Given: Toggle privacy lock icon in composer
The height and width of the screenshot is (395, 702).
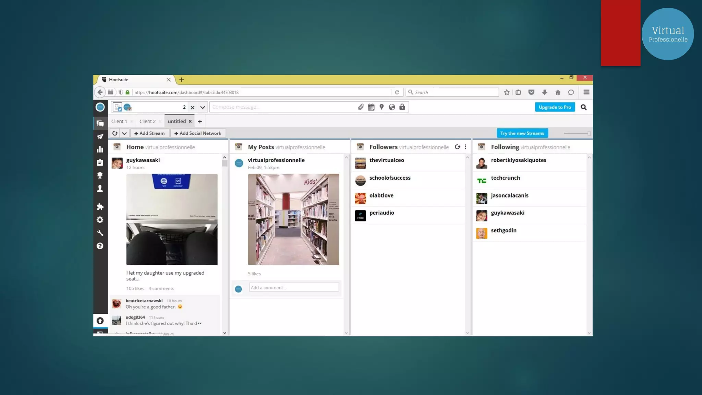Looking at the screenshot, I should (x=402, y=107).
